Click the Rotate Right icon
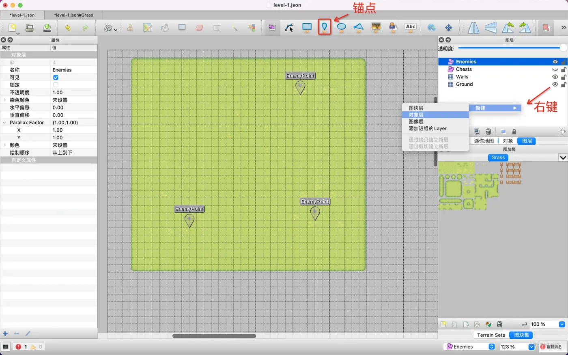 click(x=525, y=28)
